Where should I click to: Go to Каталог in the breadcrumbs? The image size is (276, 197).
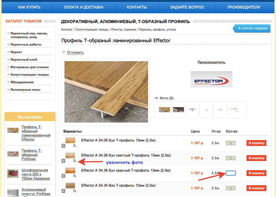[67, 30]
